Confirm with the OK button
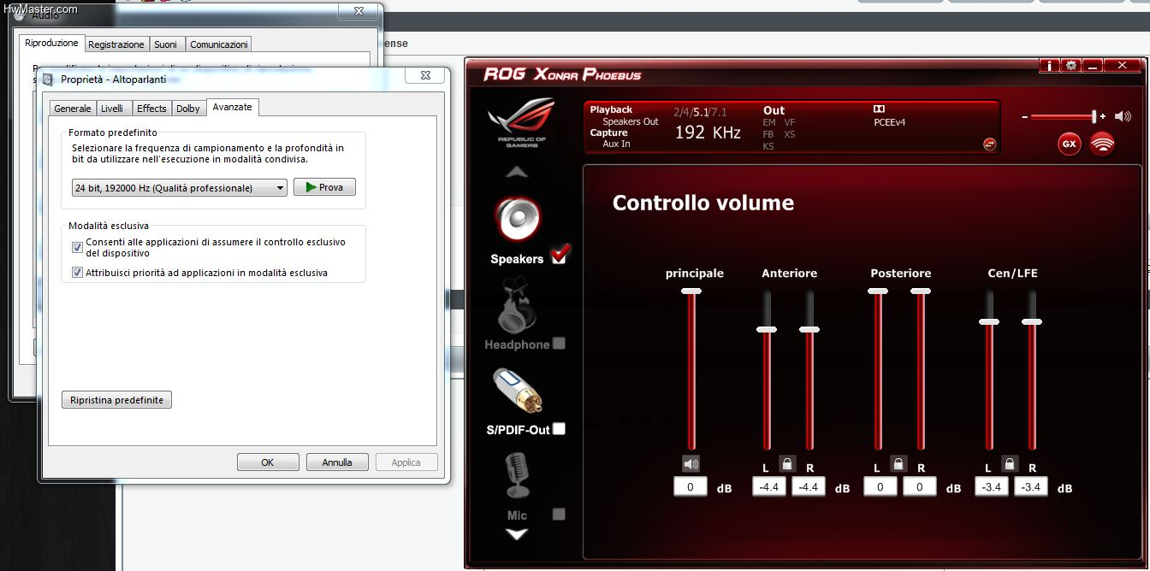Image resolution: width=1150 pixels, height=571 pixels. pyautogui.click(x=268, y=462)
